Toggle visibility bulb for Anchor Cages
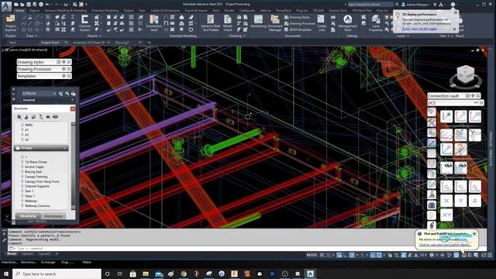Viewport: 496px width, 279px height. 22,167
